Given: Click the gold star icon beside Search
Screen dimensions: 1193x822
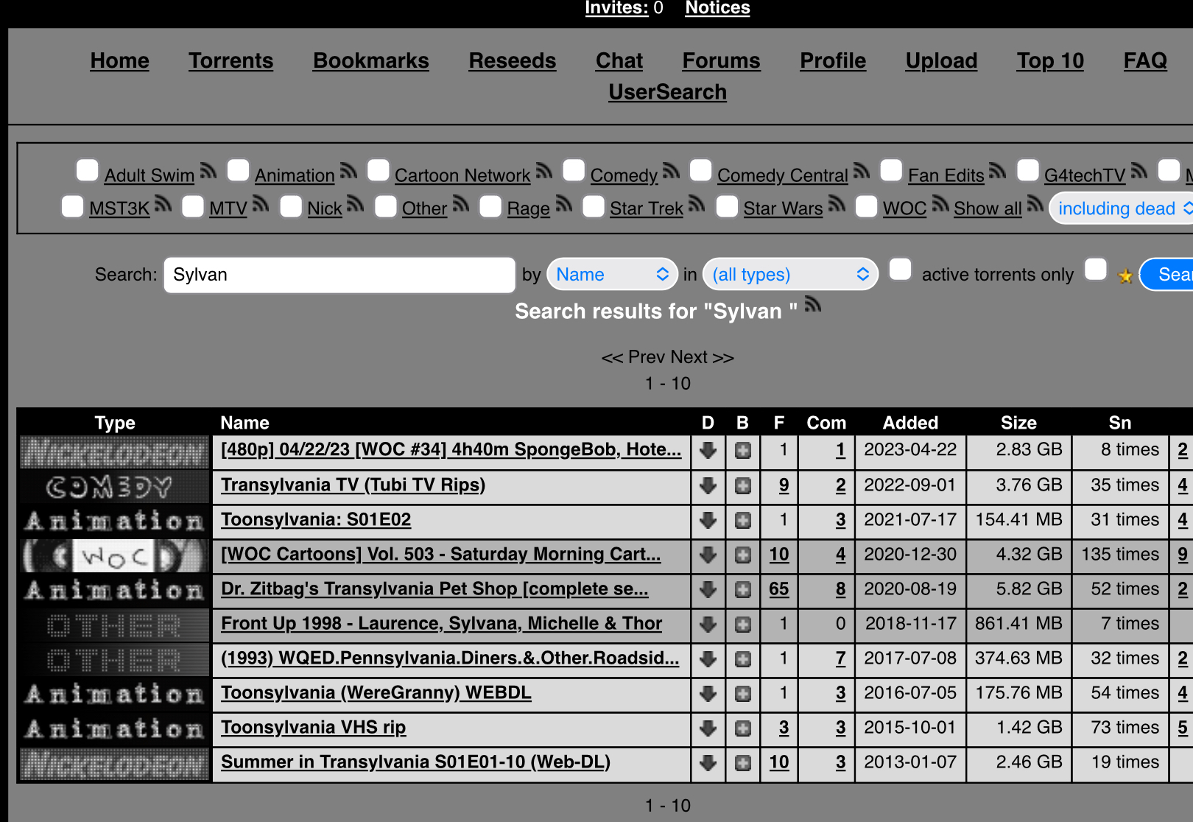Looking at the screenshot, I should click(1125, 276).
